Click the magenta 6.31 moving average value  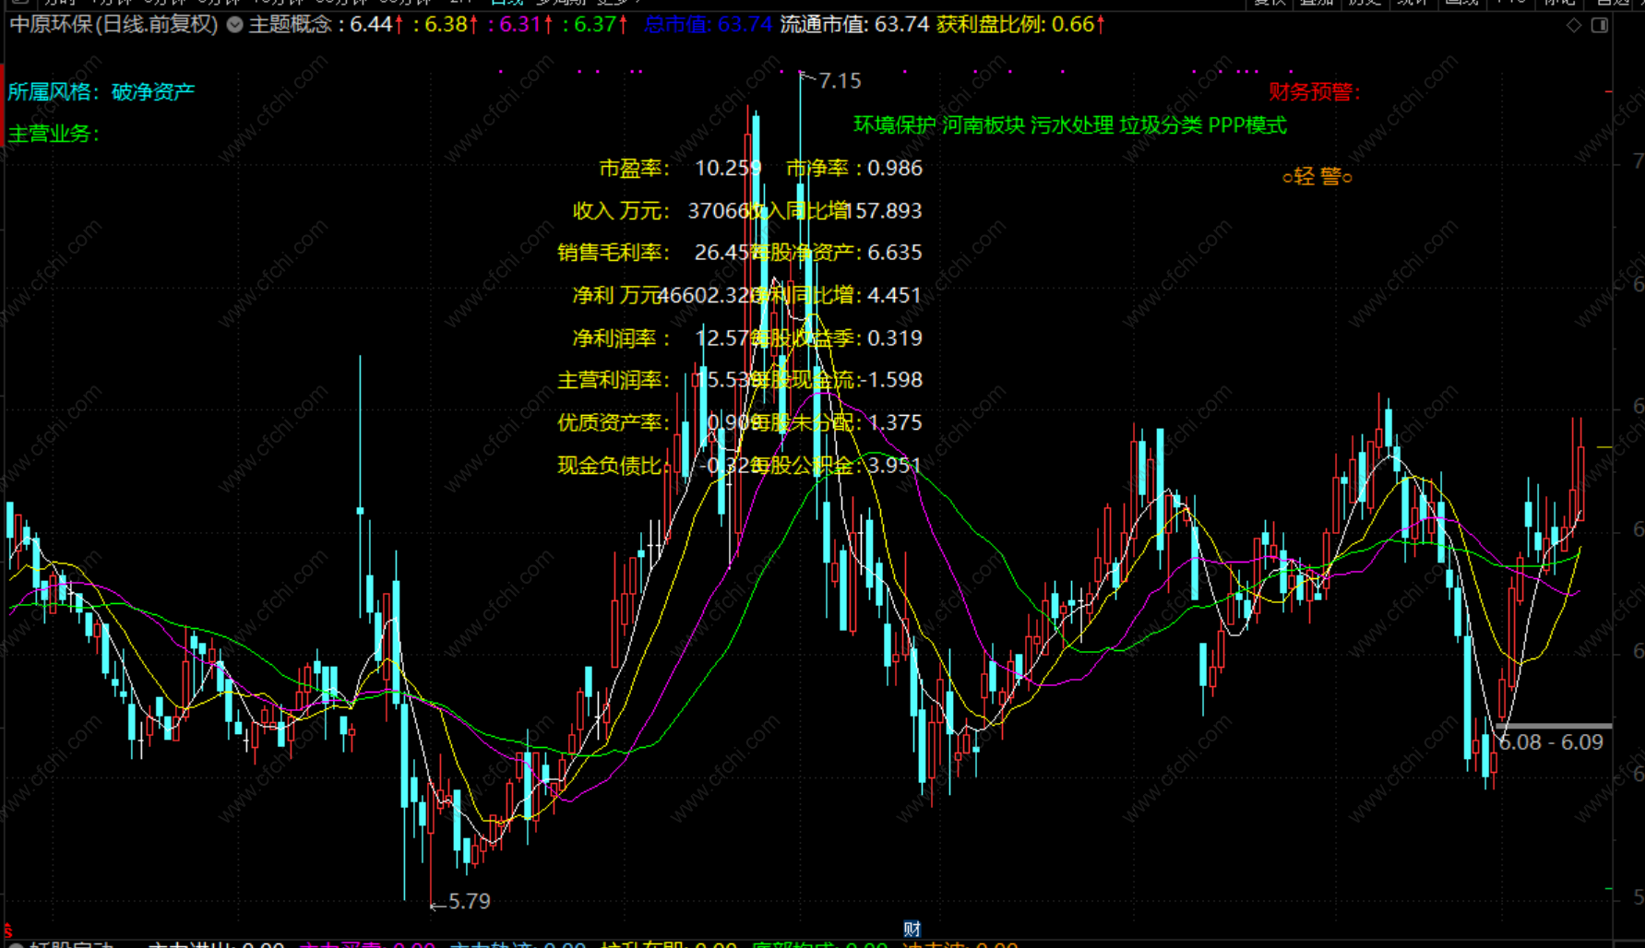pos(520,24)
